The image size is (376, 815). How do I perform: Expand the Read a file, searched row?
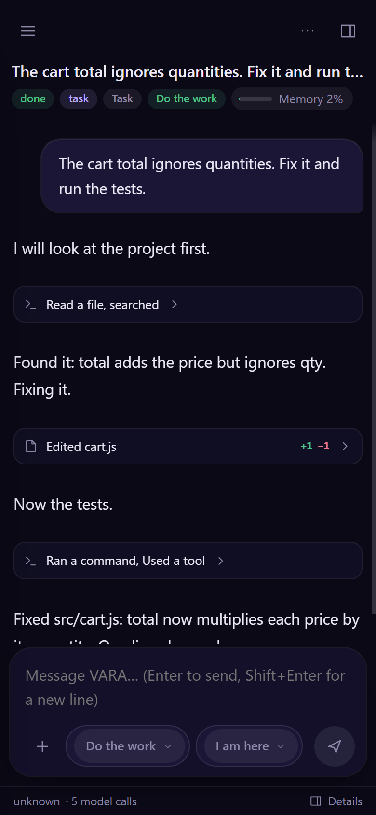(188, 304)
